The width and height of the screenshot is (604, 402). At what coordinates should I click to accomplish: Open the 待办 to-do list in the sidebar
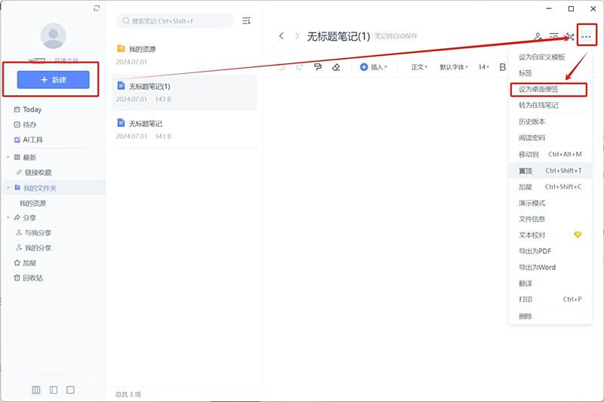click(25, 124)
